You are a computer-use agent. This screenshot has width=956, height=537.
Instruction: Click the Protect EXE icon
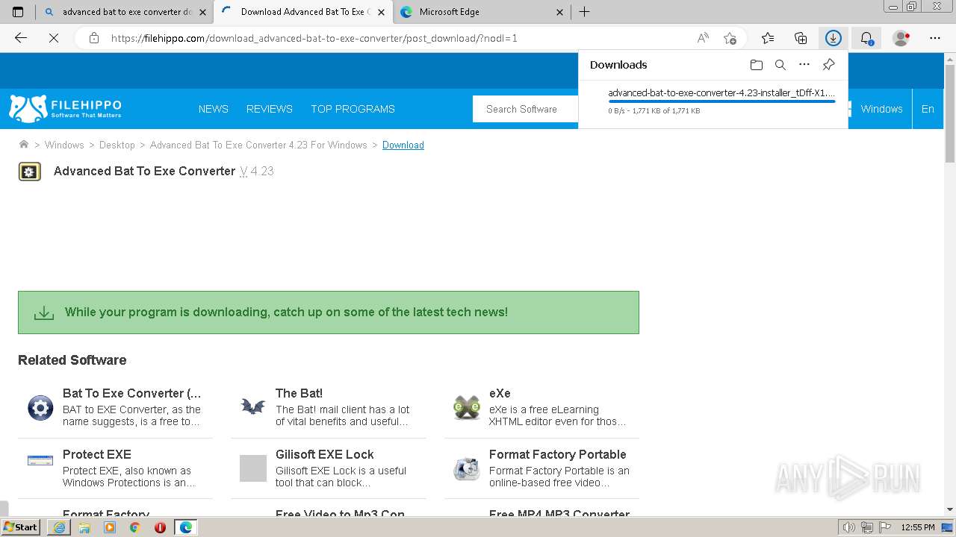pos(40,461)
